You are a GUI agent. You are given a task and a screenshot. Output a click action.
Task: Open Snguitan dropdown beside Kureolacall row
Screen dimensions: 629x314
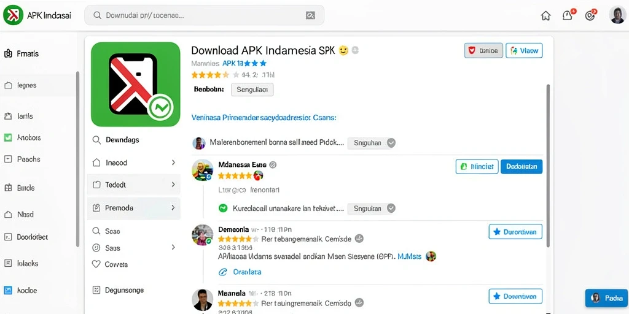[x=372, y=209]
